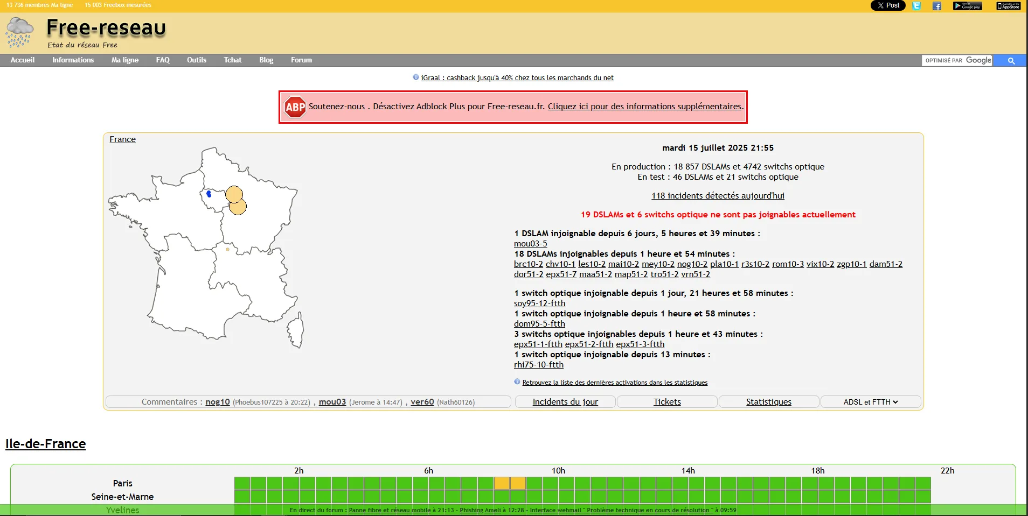
Task: Open the Accueil menu
Action: (23, 60)
